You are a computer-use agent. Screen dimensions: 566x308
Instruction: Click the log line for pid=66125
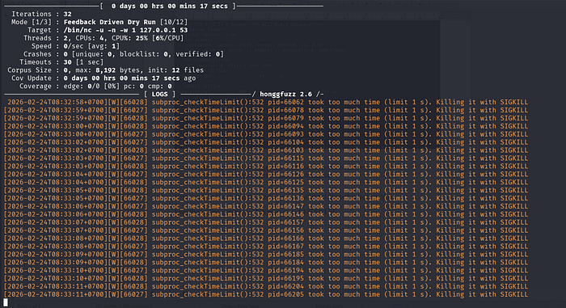[266, 182]
